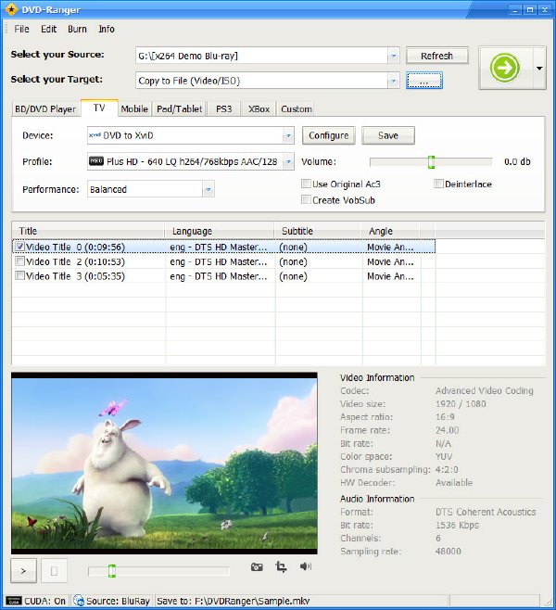
Task: Open the File menu
Action: tap(21, 29)
